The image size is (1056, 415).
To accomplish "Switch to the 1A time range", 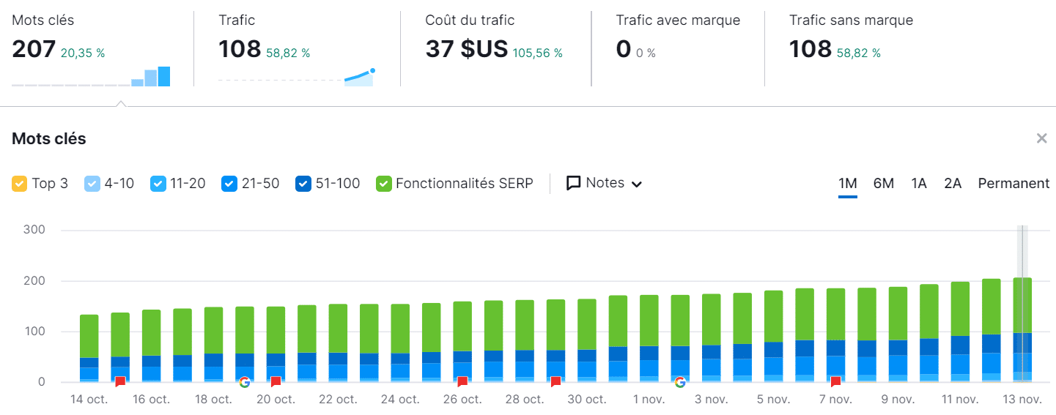I will pyautogui.click(x=919, y=184).
